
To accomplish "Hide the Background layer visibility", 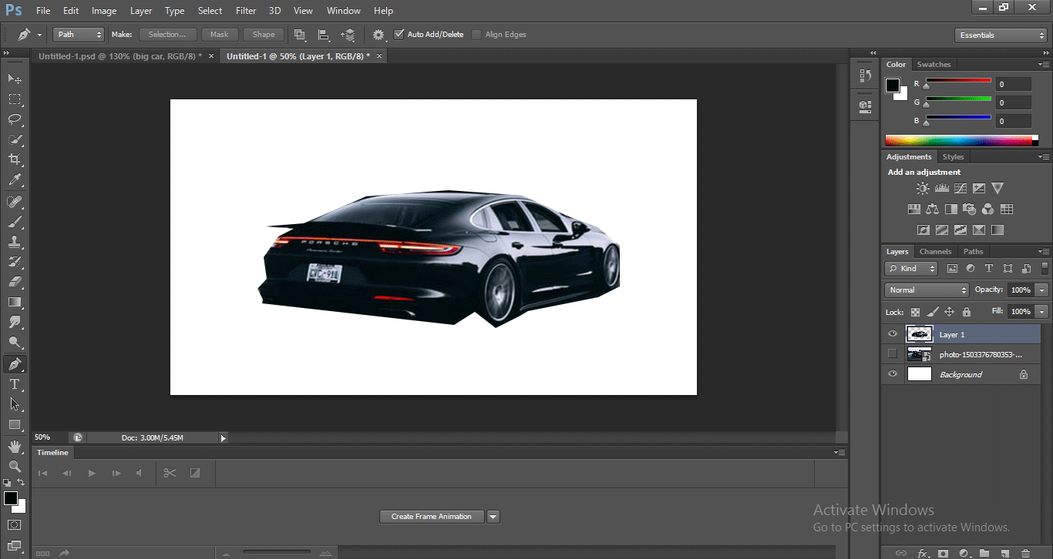I will pyautogui.click(x=893, y=374).
